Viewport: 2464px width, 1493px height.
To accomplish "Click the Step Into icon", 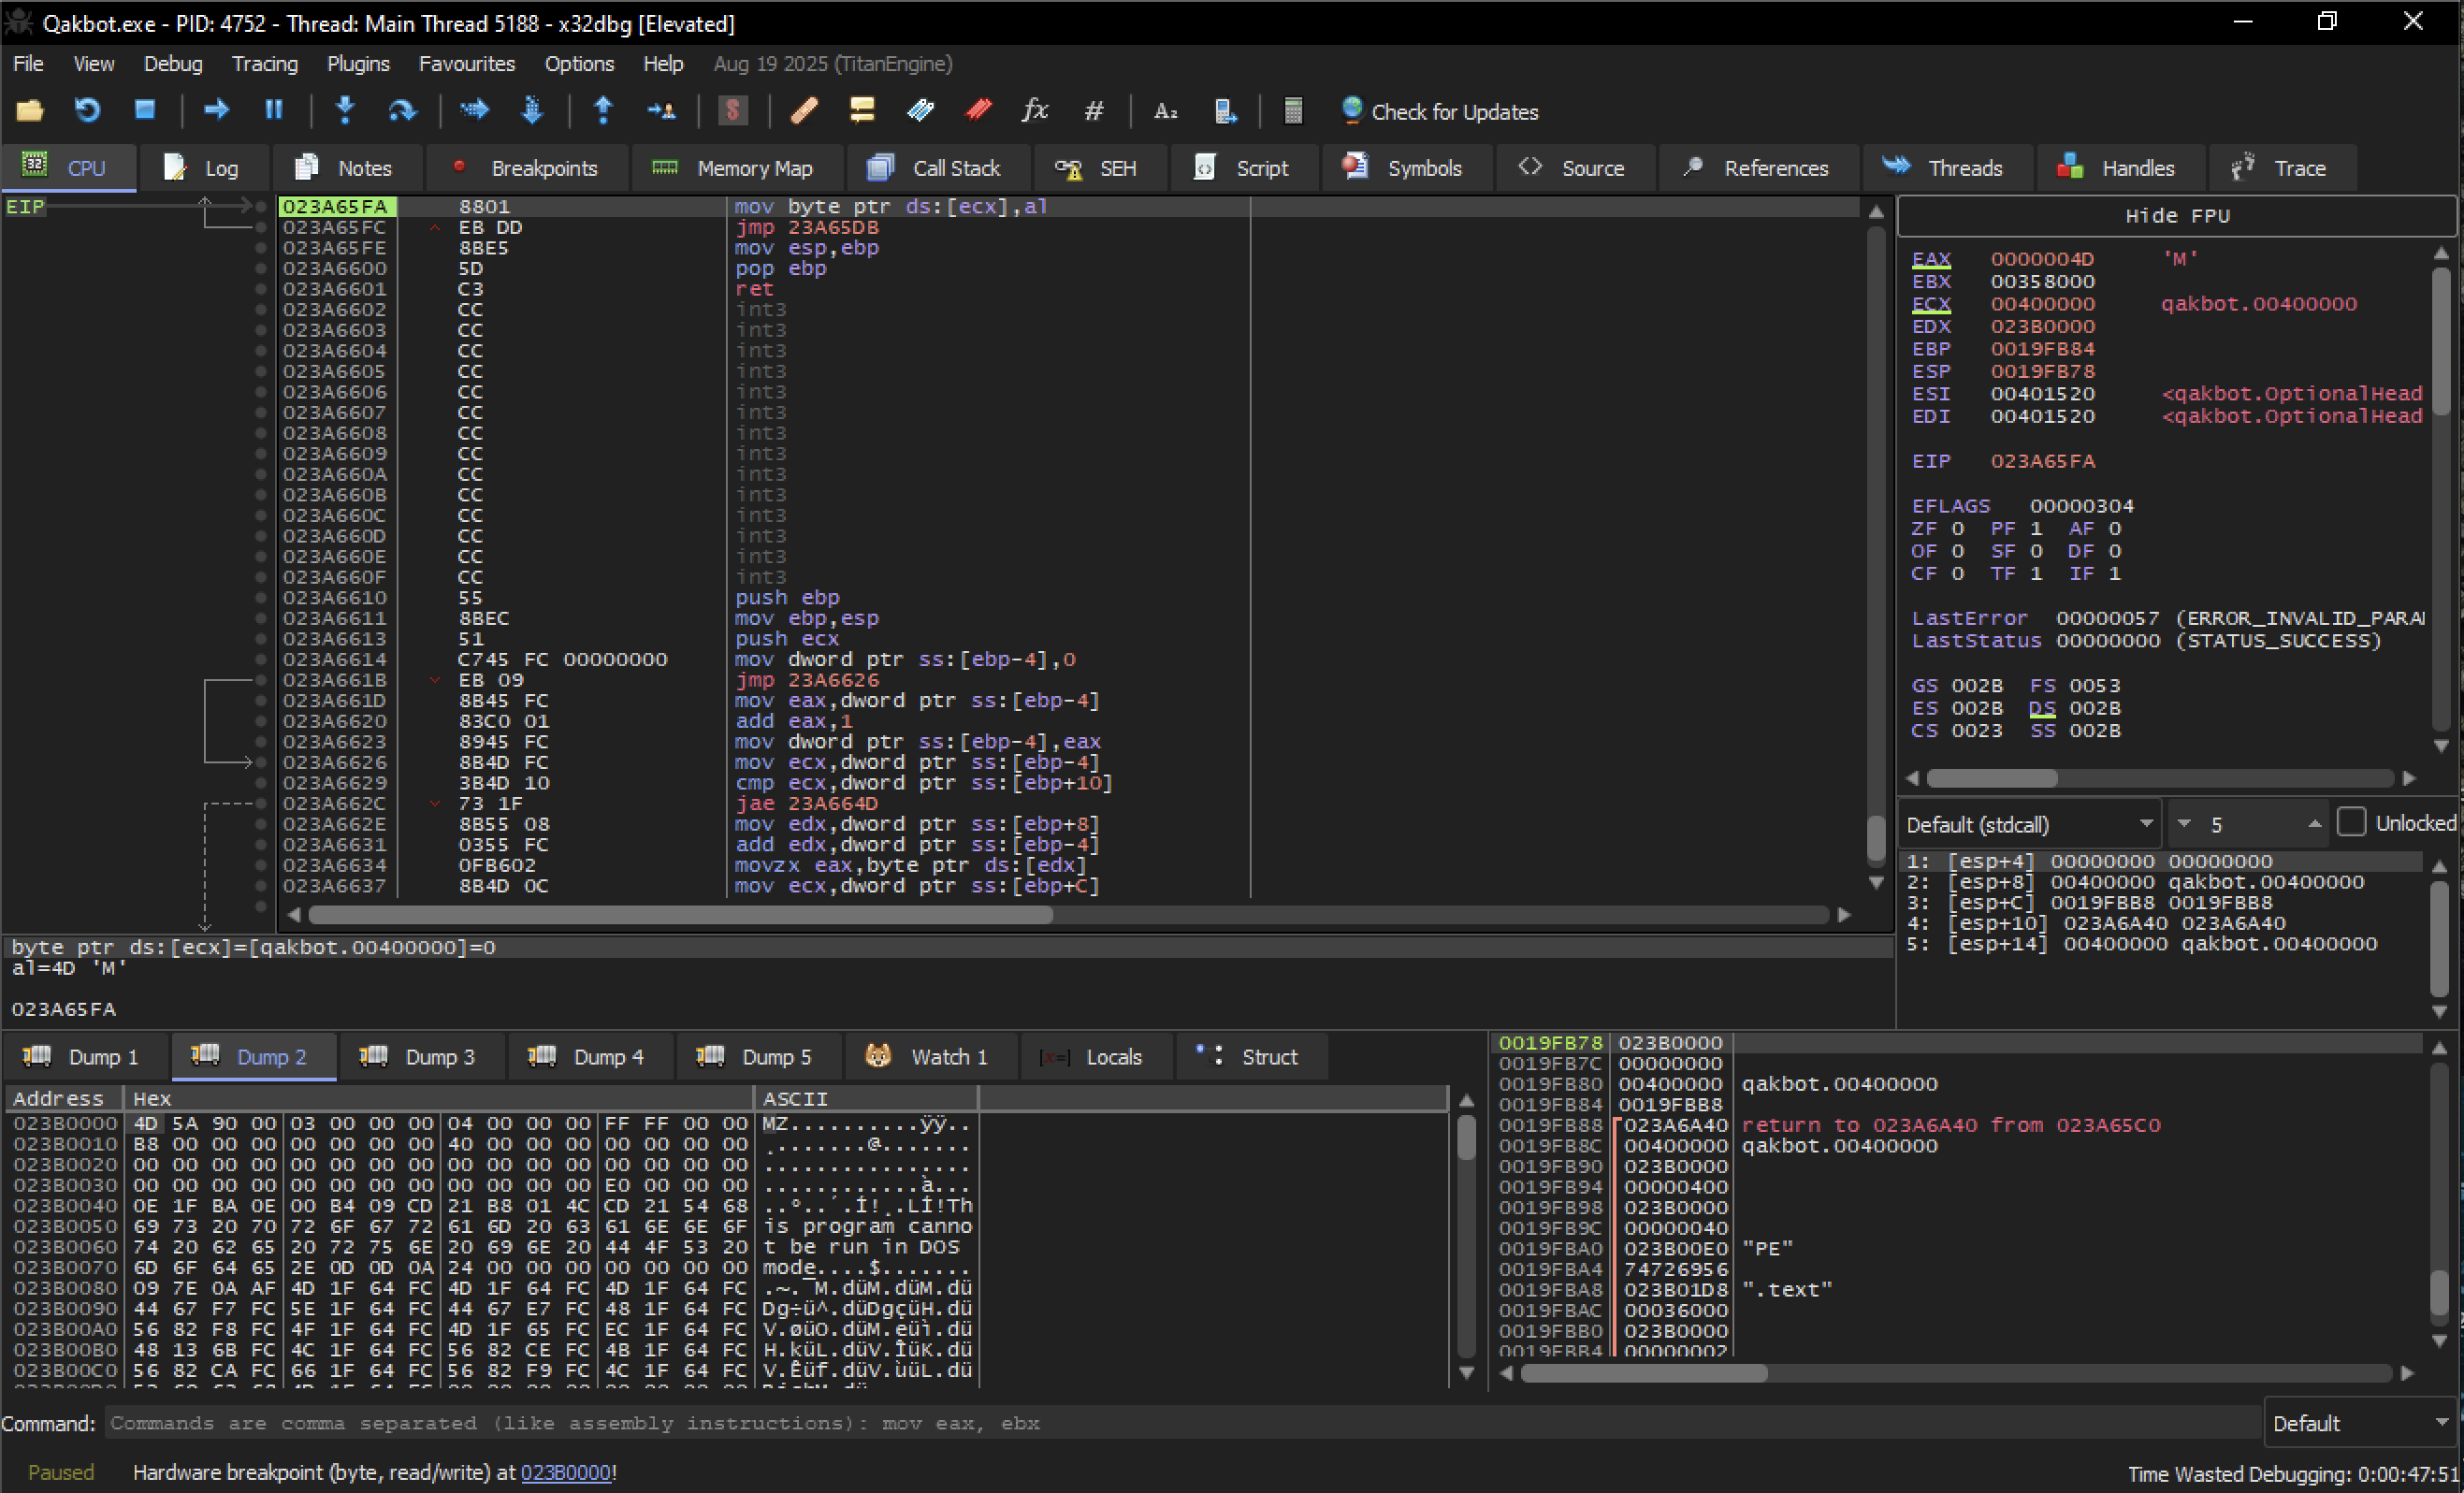I will 345,110.
